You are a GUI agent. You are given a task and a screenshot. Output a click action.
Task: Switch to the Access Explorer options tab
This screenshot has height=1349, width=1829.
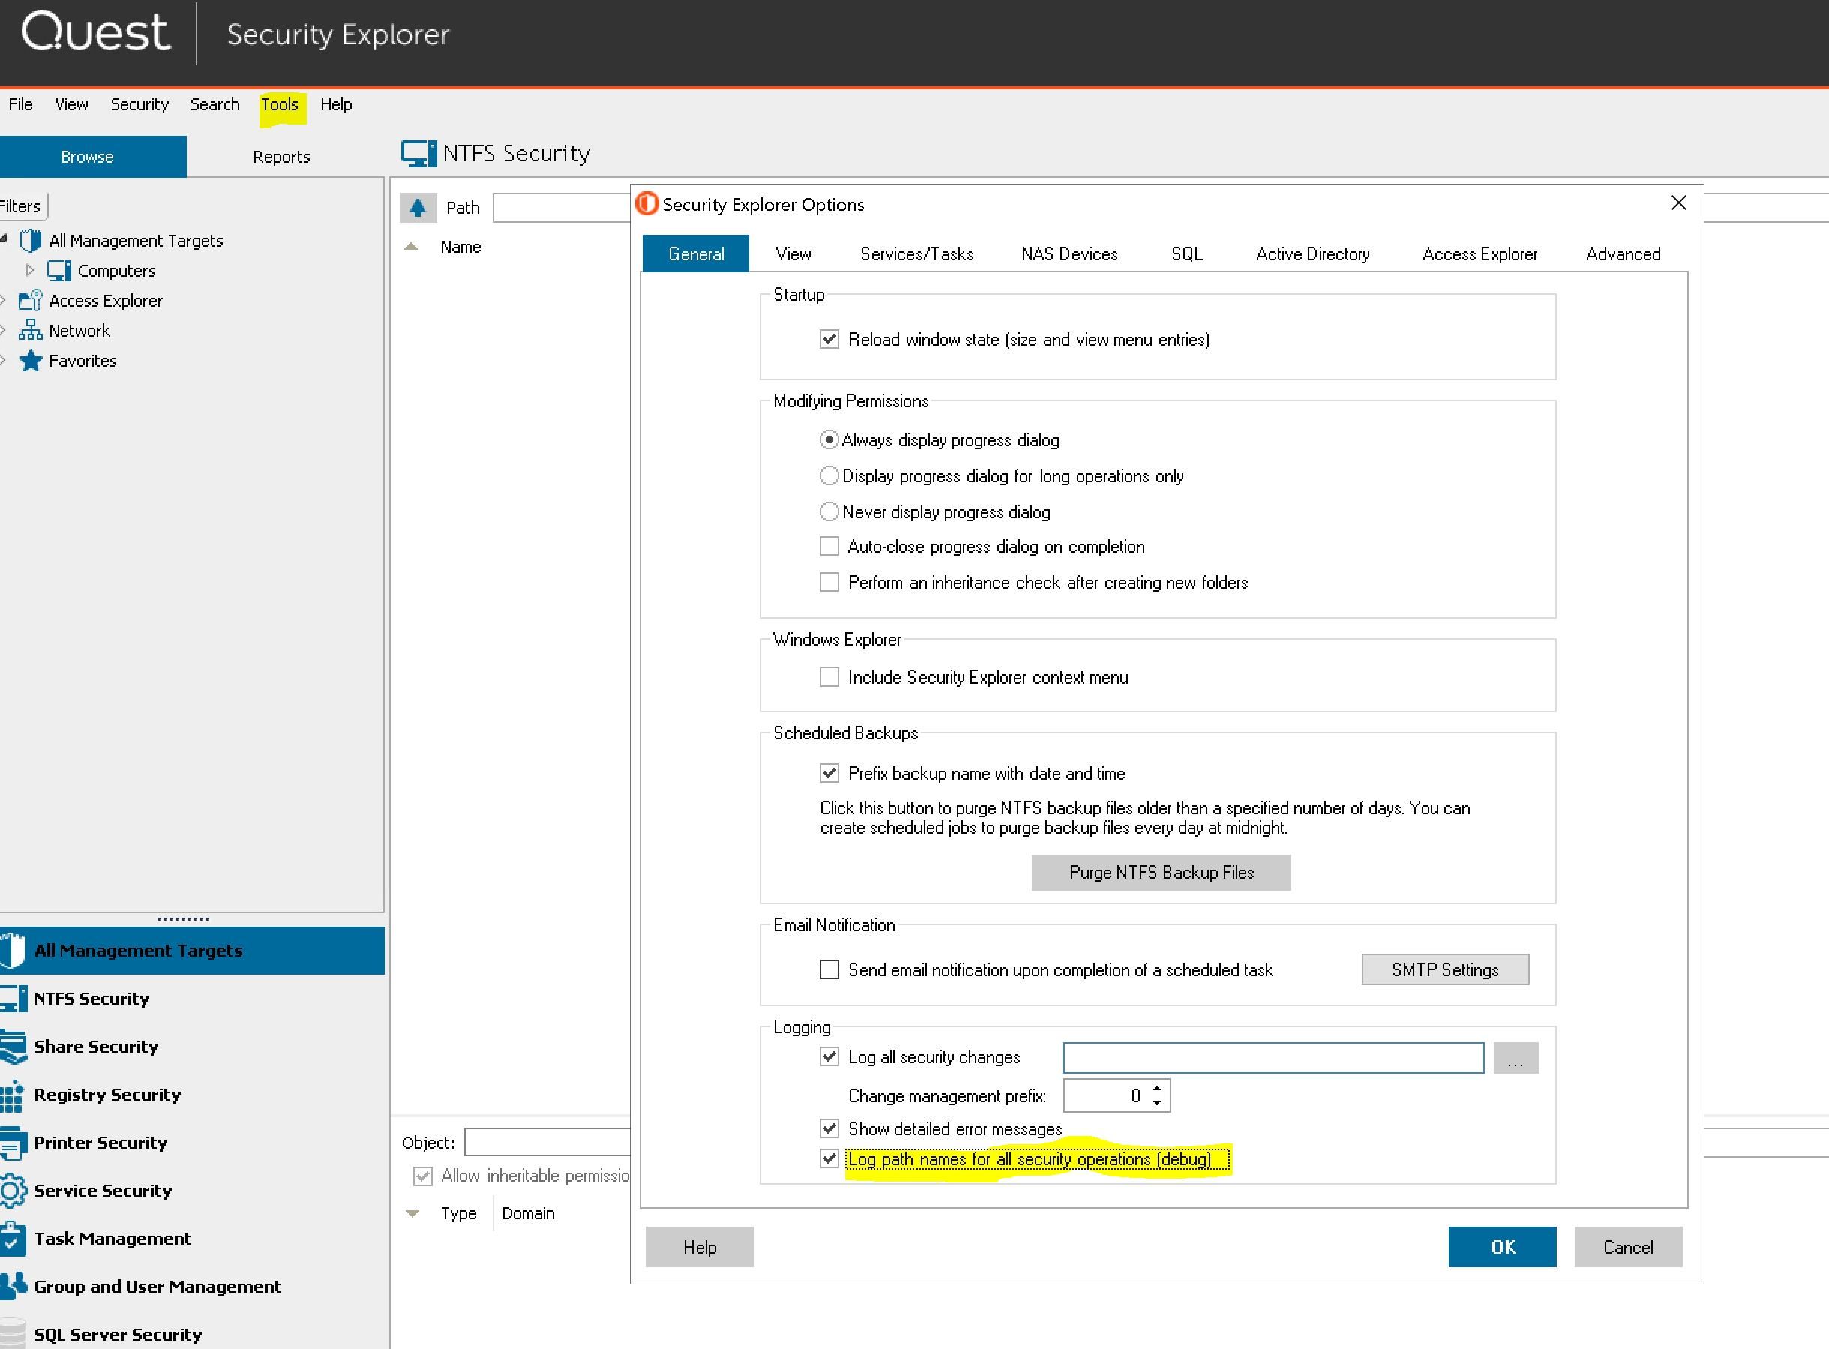[x=1479, y=254]
